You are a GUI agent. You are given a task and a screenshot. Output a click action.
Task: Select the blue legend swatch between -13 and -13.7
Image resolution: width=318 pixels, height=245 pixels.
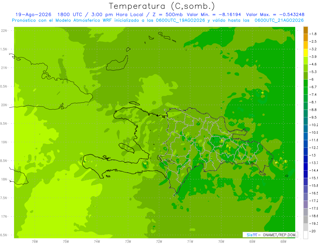306,159
